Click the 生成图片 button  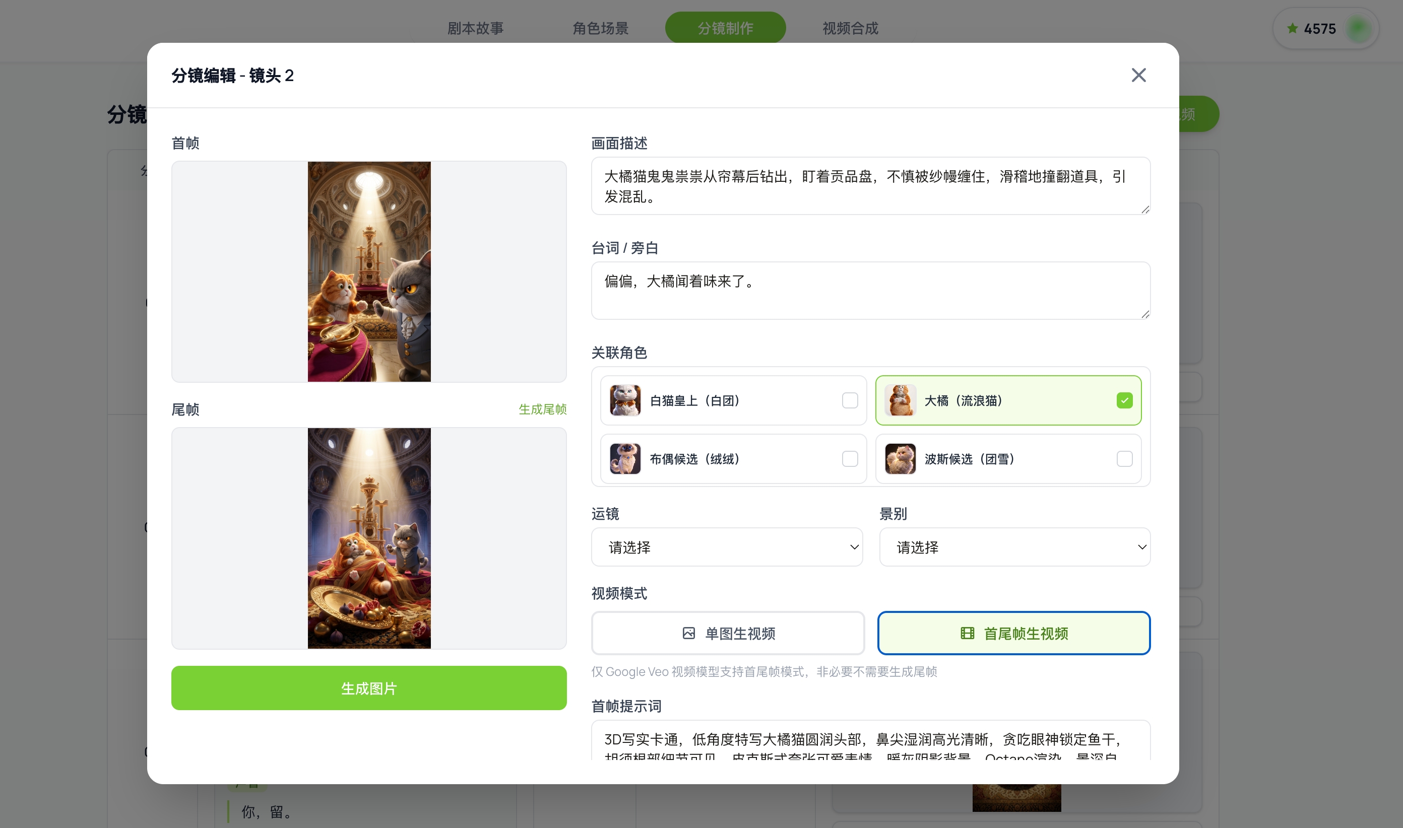pyautogui.click(x=369, y=688)
